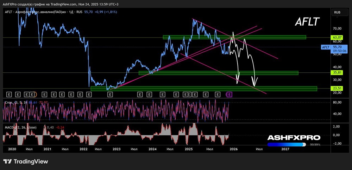
Task: Select the Стох (3, 5, 3) indicator label
Action: point(16,102)
